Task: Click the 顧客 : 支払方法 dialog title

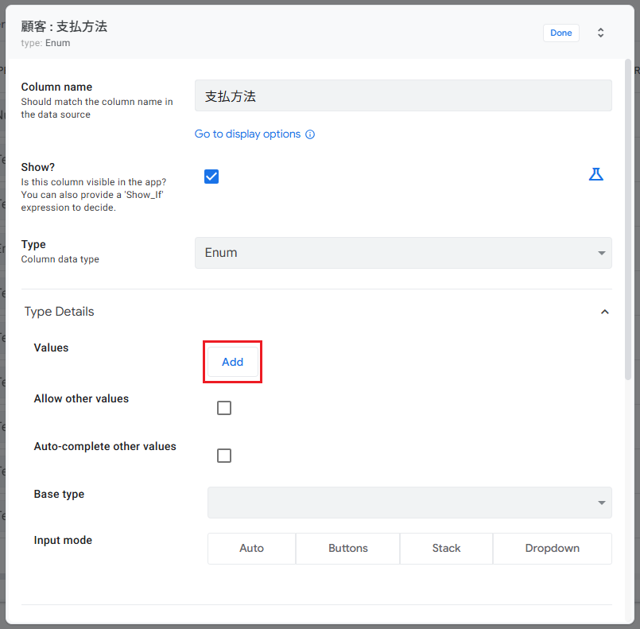Action: tap(64, 26)
